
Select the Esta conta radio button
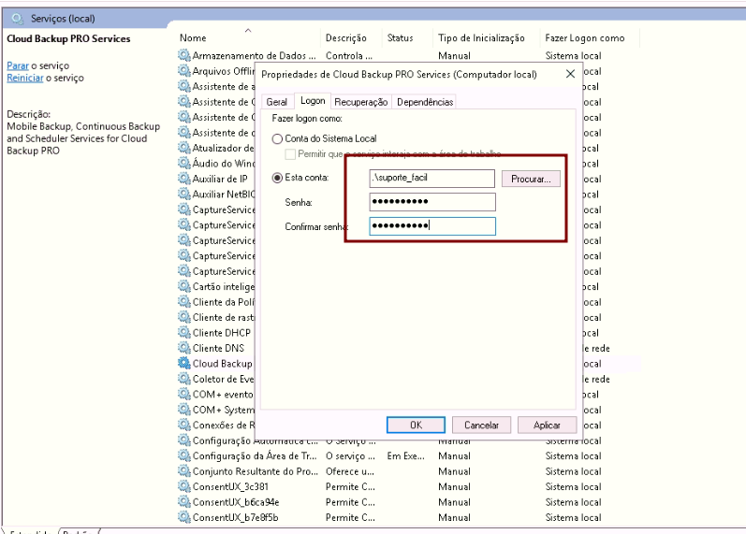[277, 178]
